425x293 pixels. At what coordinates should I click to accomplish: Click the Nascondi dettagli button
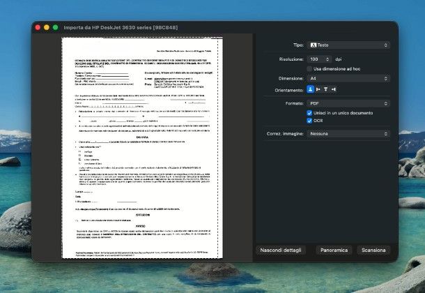point(280,249)
